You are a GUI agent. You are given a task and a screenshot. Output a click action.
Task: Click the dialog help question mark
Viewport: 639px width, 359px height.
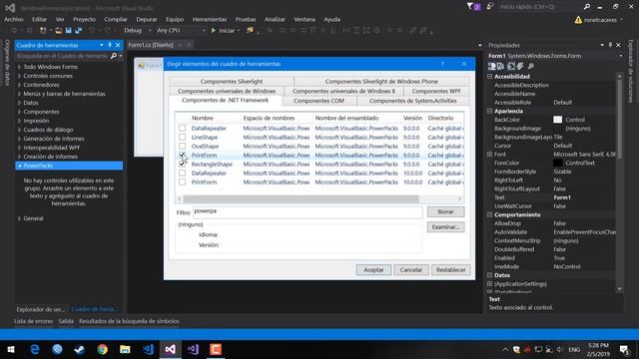tap(442, 64)
